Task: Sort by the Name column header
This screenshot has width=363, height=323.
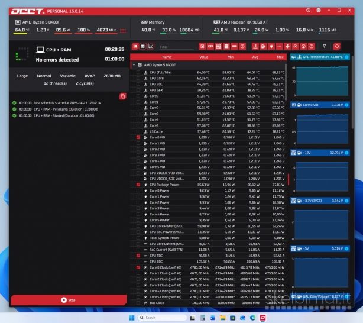Action: [x=167, y=57]
